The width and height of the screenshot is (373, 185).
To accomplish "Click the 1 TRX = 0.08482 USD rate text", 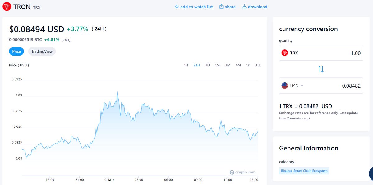I will coord(306,106).
